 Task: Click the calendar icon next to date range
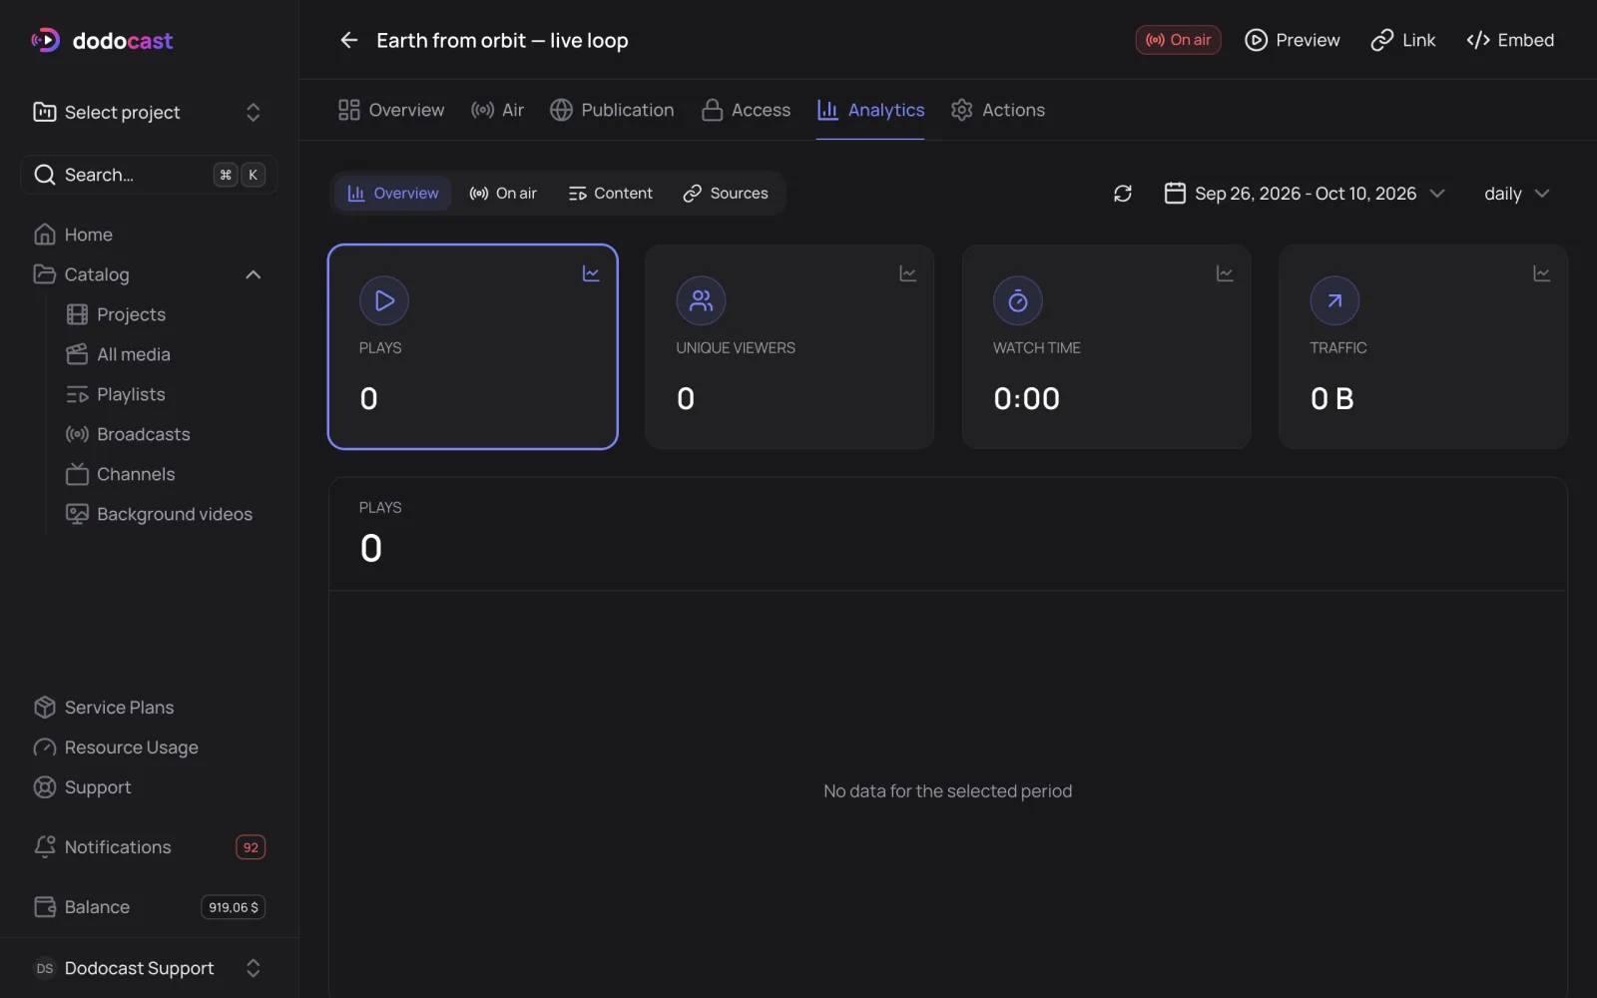[1175, 193]
